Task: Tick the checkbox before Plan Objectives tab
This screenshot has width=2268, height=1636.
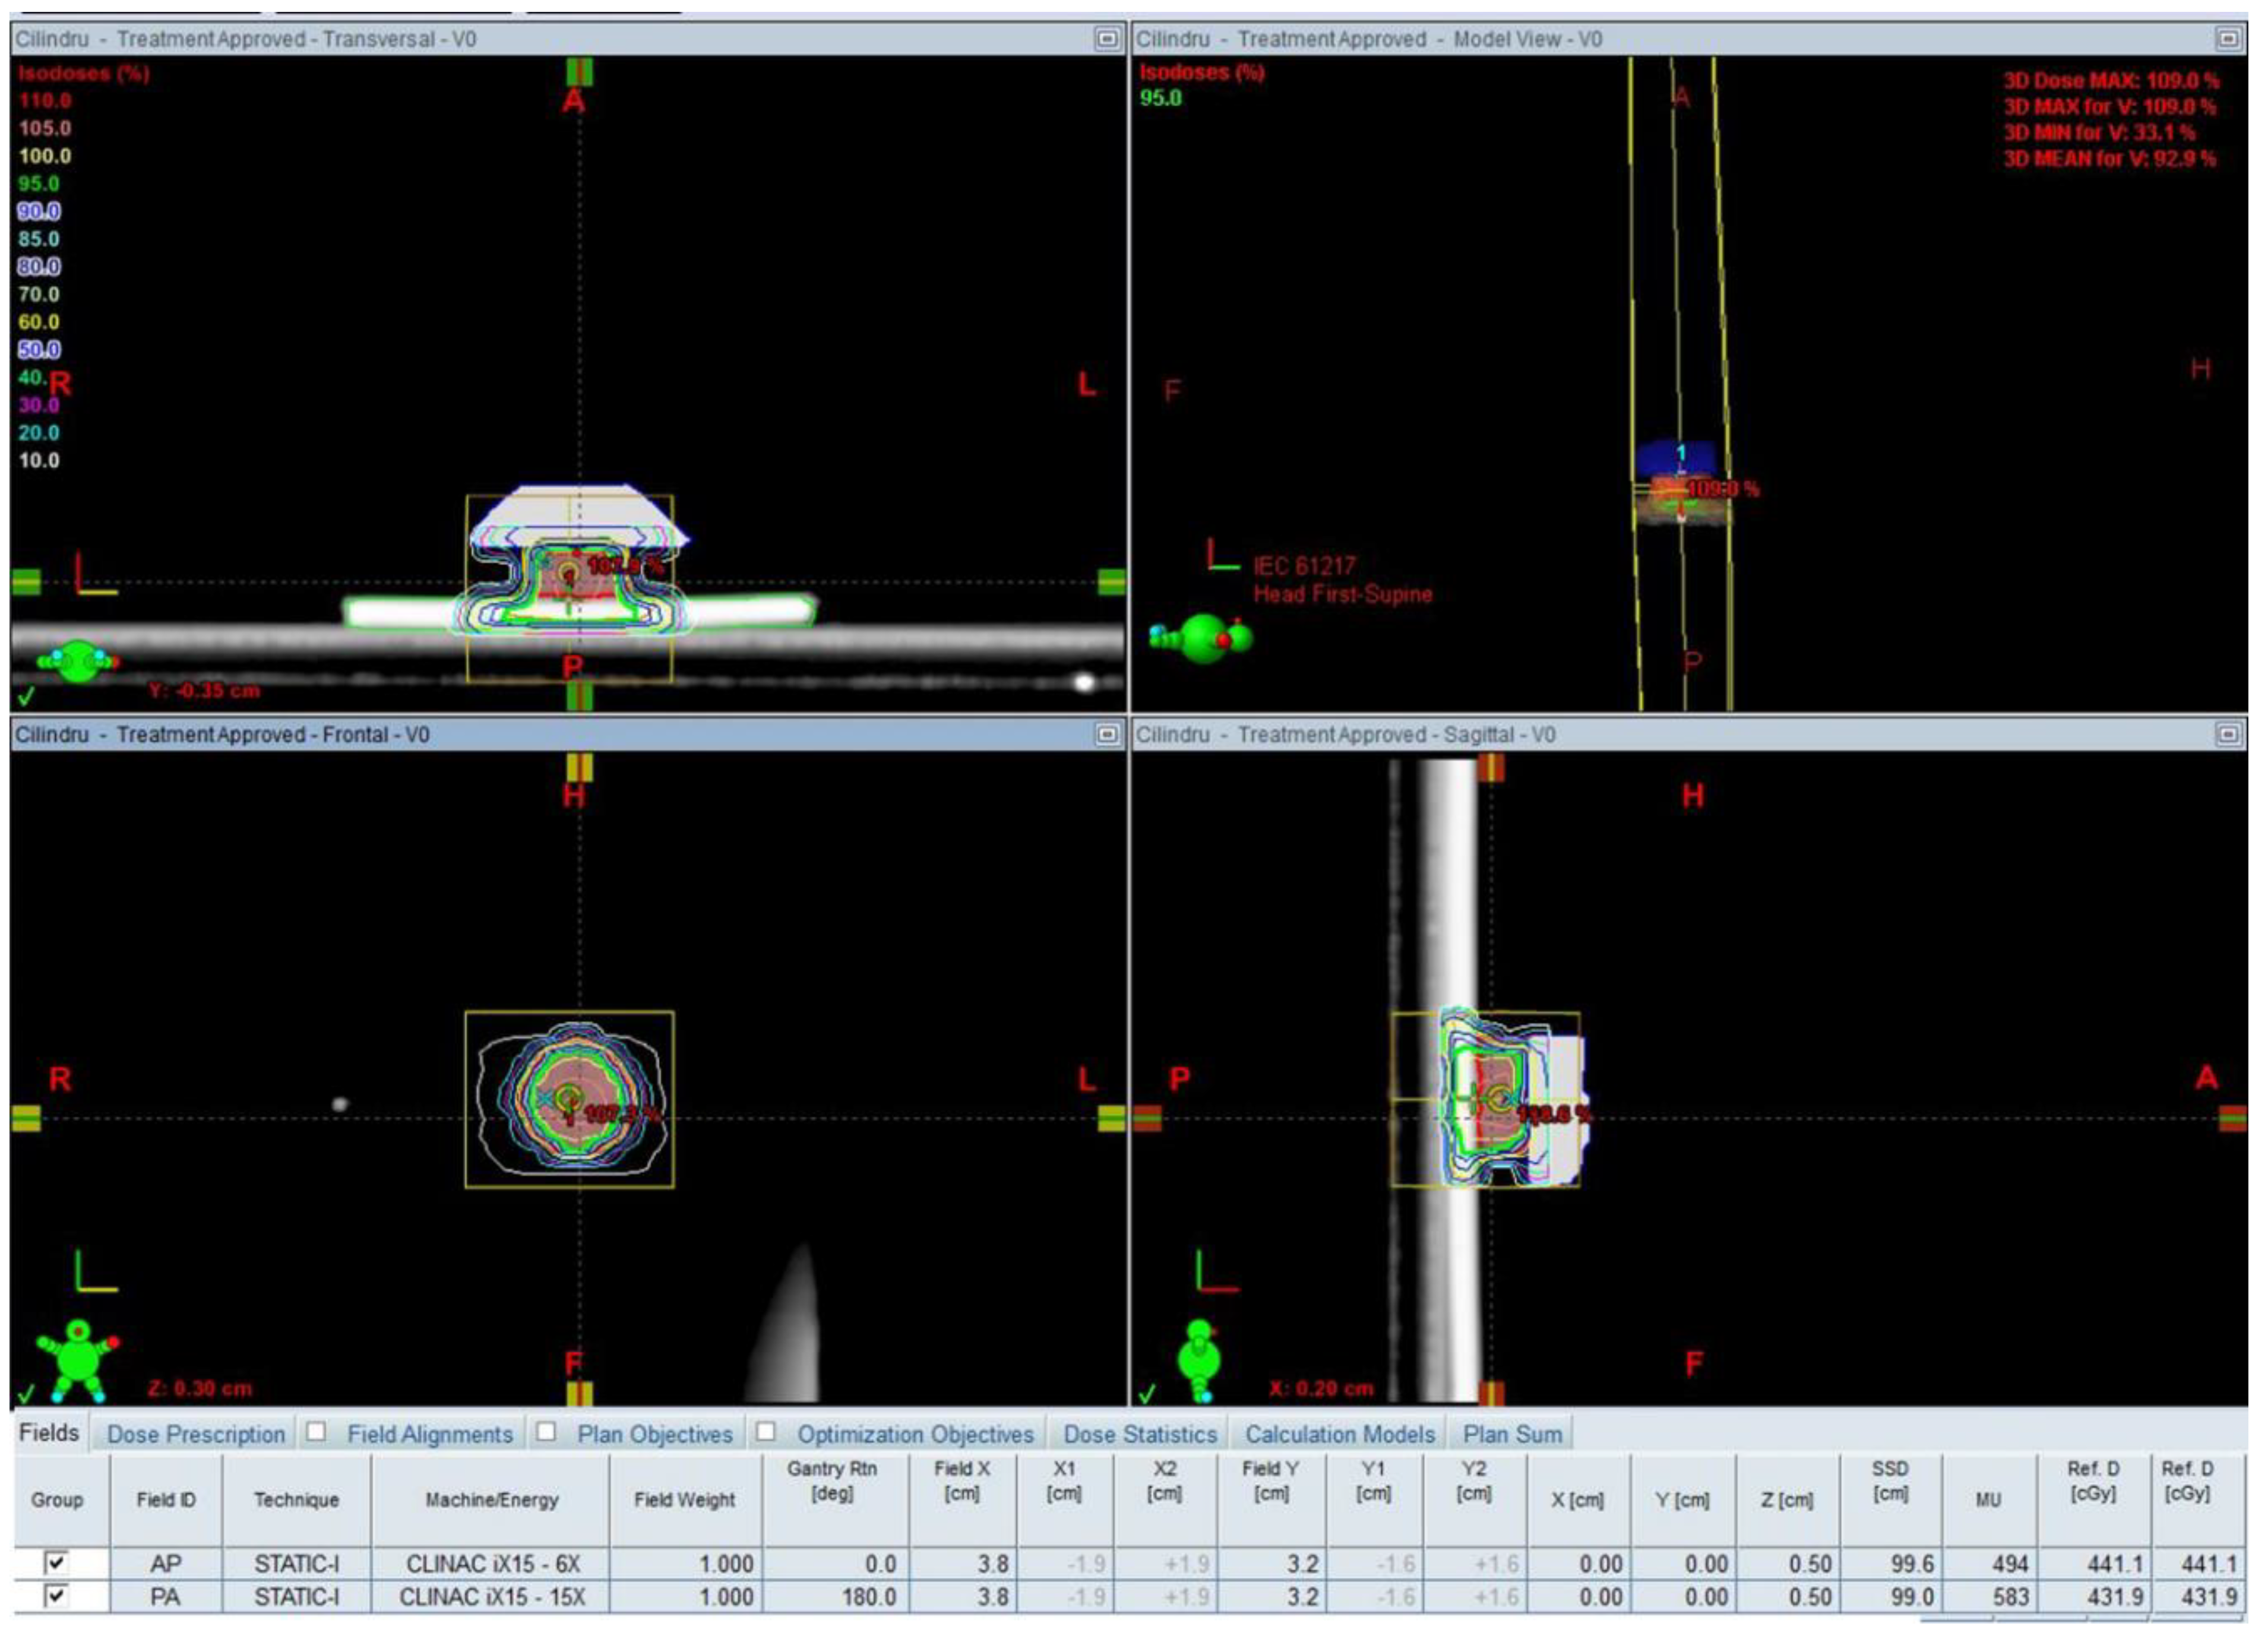Action: point(546,1432)
